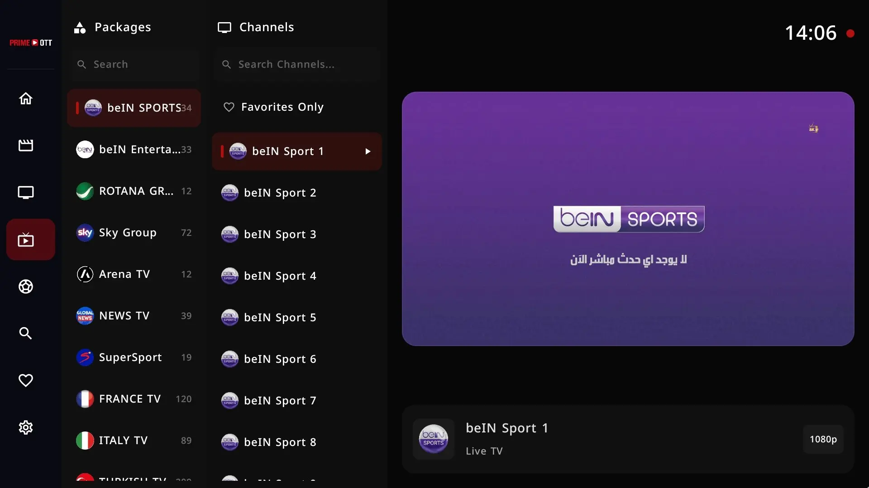
Task: Click the beIN Sport 2 channel logo
Action: (230, 193)
